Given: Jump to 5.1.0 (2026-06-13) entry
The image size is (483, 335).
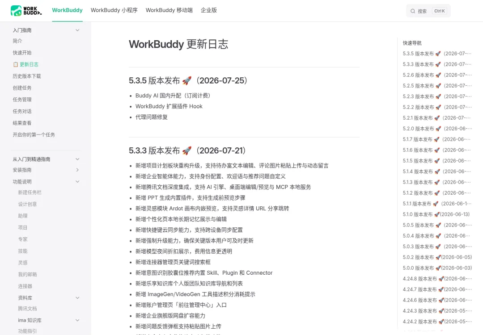Looking at the screenshot, I should (x=436, y=214).
